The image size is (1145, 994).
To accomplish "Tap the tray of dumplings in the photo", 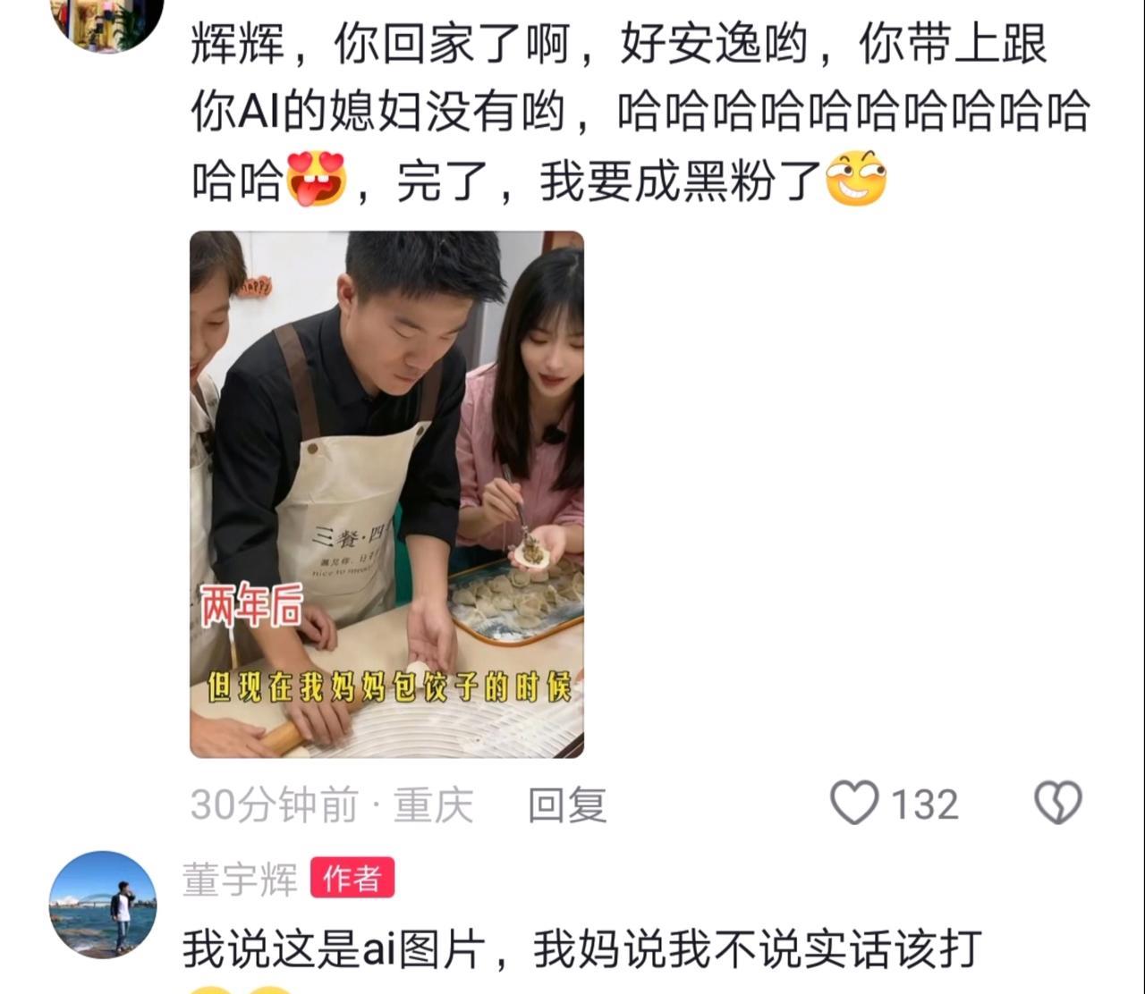I will point(517,599).
